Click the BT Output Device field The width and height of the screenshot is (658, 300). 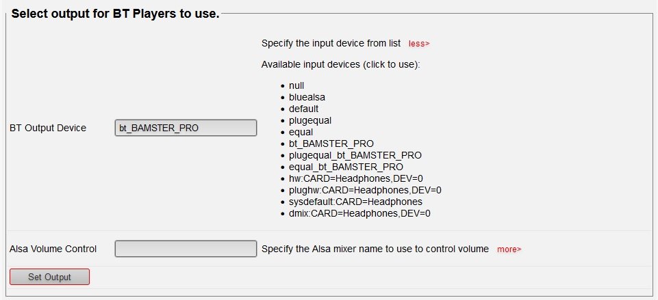click(x=186, y=128)
